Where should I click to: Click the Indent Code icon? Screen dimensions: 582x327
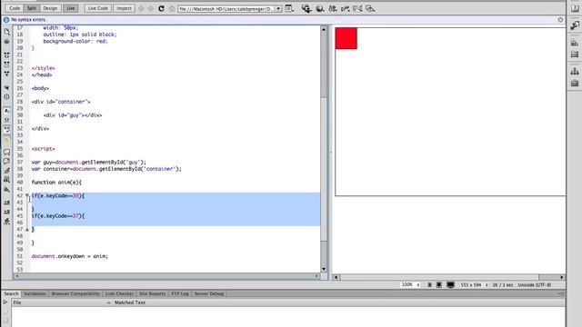[6, 203]
